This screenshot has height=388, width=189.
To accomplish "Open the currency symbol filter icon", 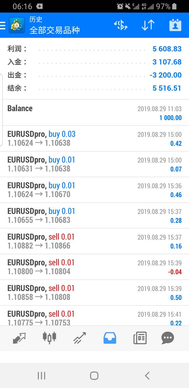I will click(121, 25).
